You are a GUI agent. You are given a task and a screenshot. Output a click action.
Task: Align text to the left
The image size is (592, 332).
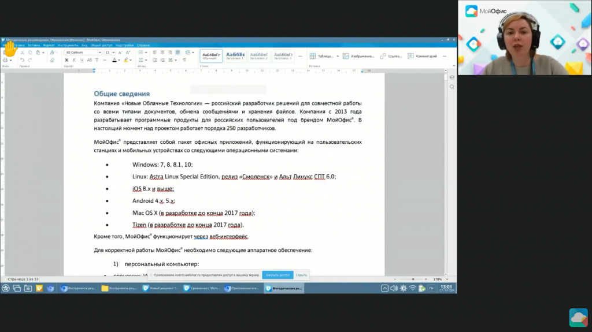tap(155, 53)
